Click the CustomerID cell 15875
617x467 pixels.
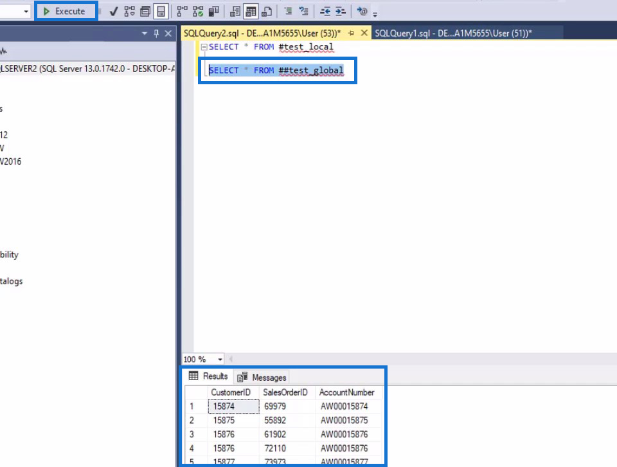(x=233, y=420)
